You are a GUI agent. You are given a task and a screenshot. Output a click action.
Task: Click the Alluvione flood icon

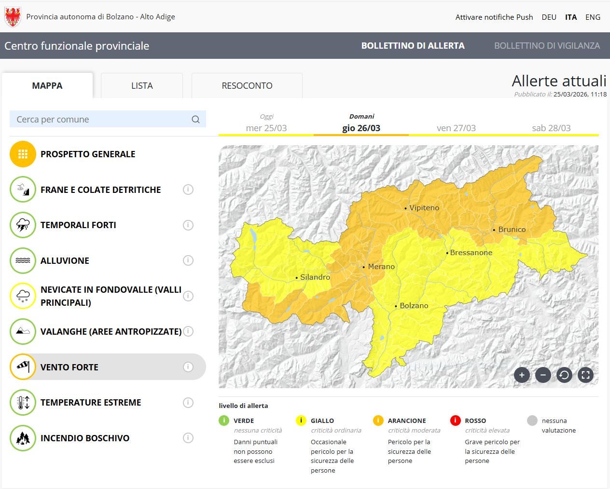23,260
